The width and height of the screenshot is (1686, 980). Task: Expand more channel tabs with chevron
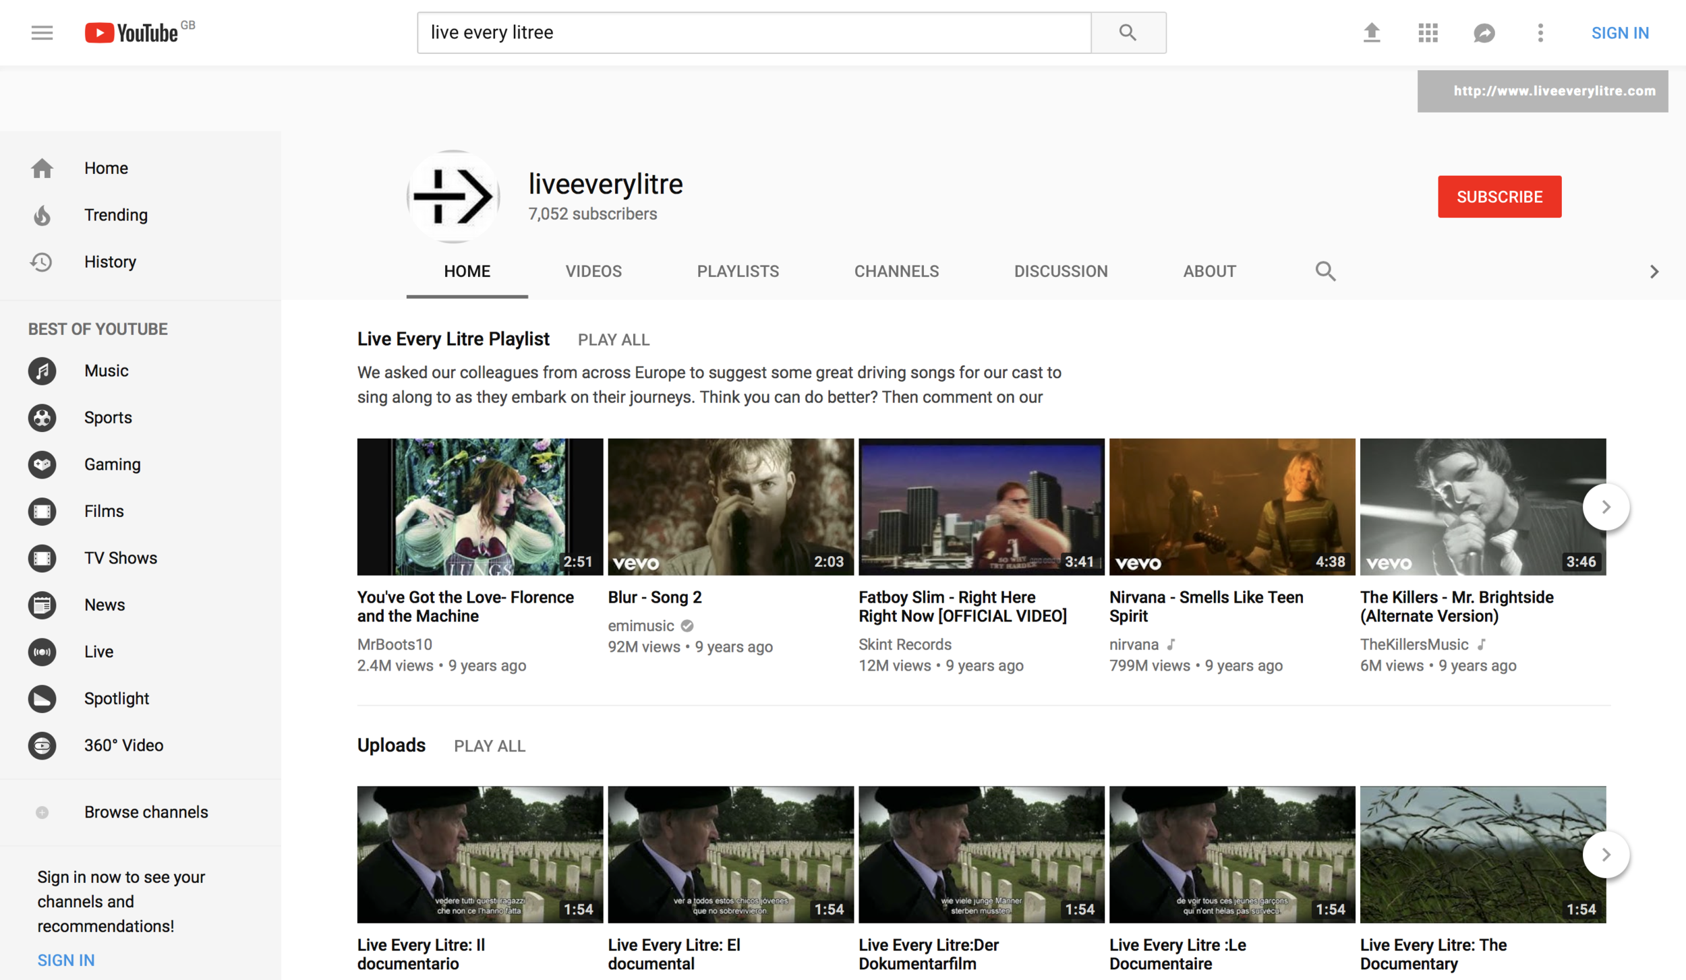[x=1654, y=272]
